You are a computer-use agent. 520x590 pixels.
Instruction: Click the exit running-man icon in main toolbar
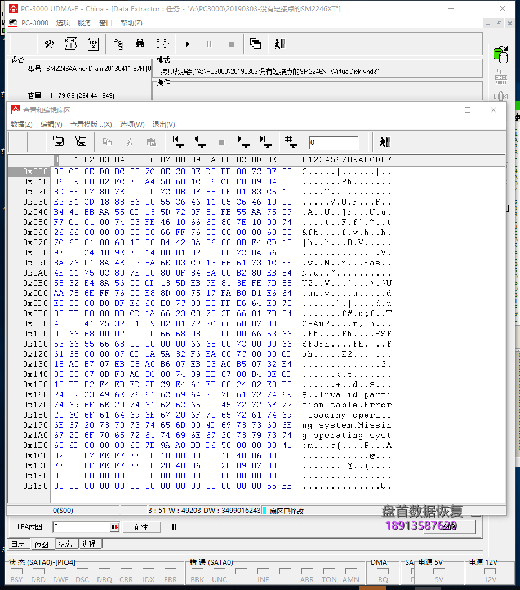[279, 44]
